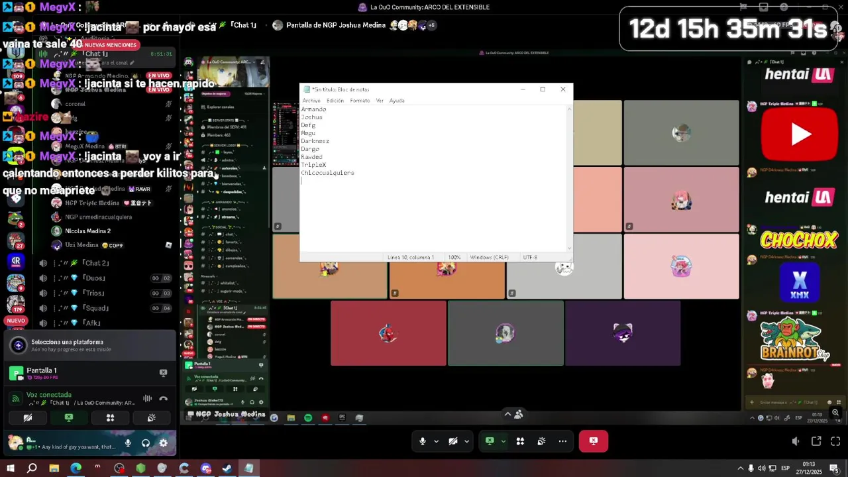Click NUEVAS MENCIONES red pill
Screen dimensions: 848x477
click(111, 45)
